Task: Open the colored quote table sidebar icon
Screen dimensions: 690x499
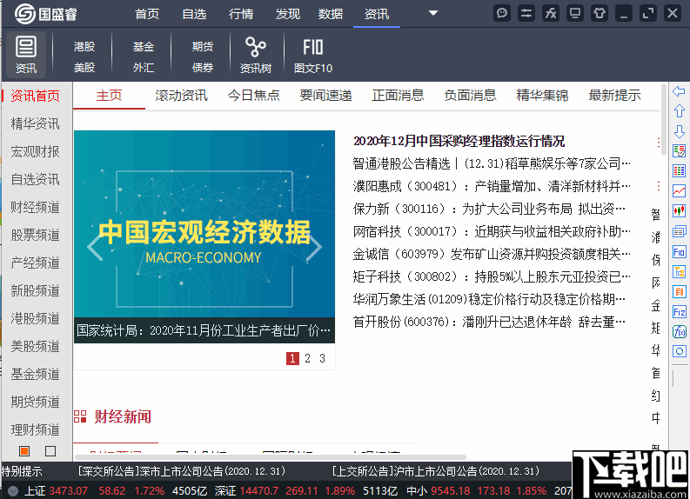Action: 679,170
